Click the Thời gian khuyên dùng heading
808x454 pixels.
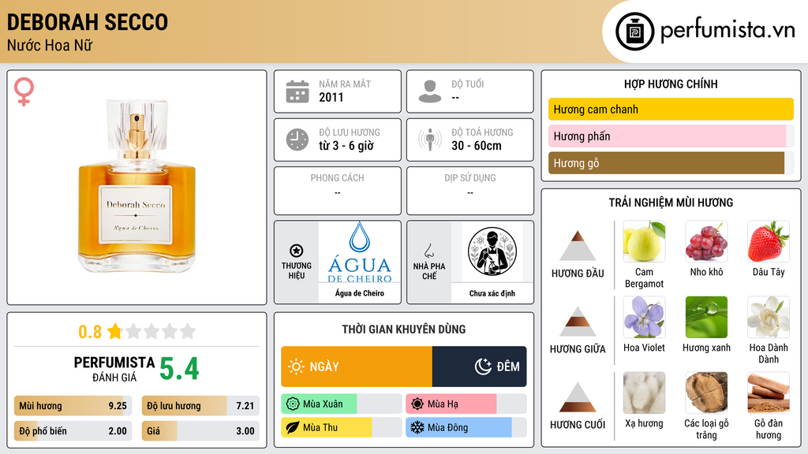pyautogui.click(x=404, y=329)
